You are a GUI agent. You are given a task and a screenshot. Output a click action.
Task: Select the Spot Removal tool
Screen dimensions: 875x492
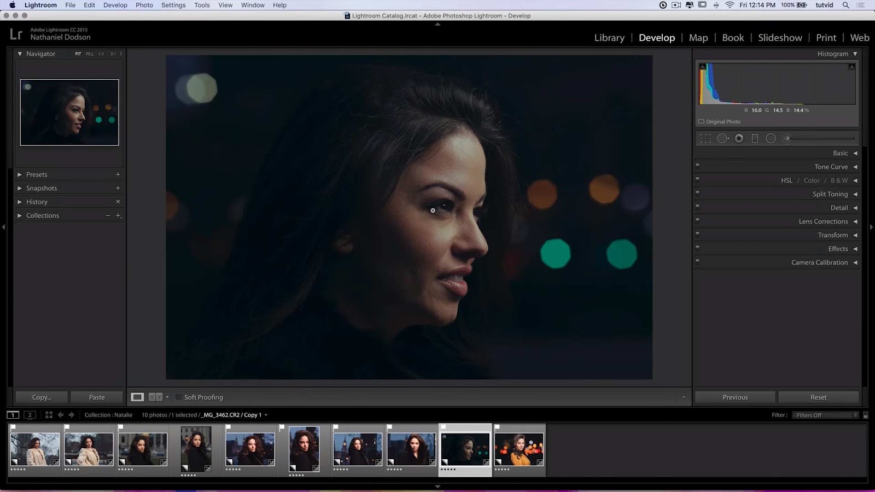(x=722, y=138)
